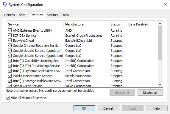Uncheck Google Chrome Elevation Service
This screenshot has width=170, height=114.
point(10,46)
